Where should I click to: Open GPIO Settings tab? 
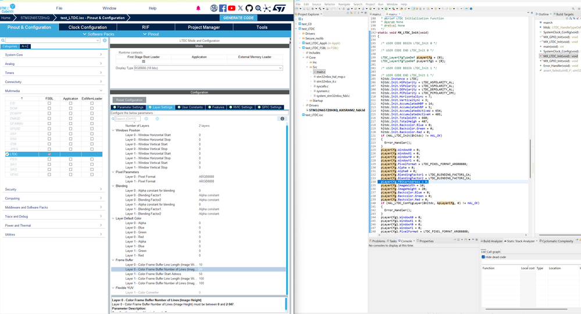click(269, 108)
